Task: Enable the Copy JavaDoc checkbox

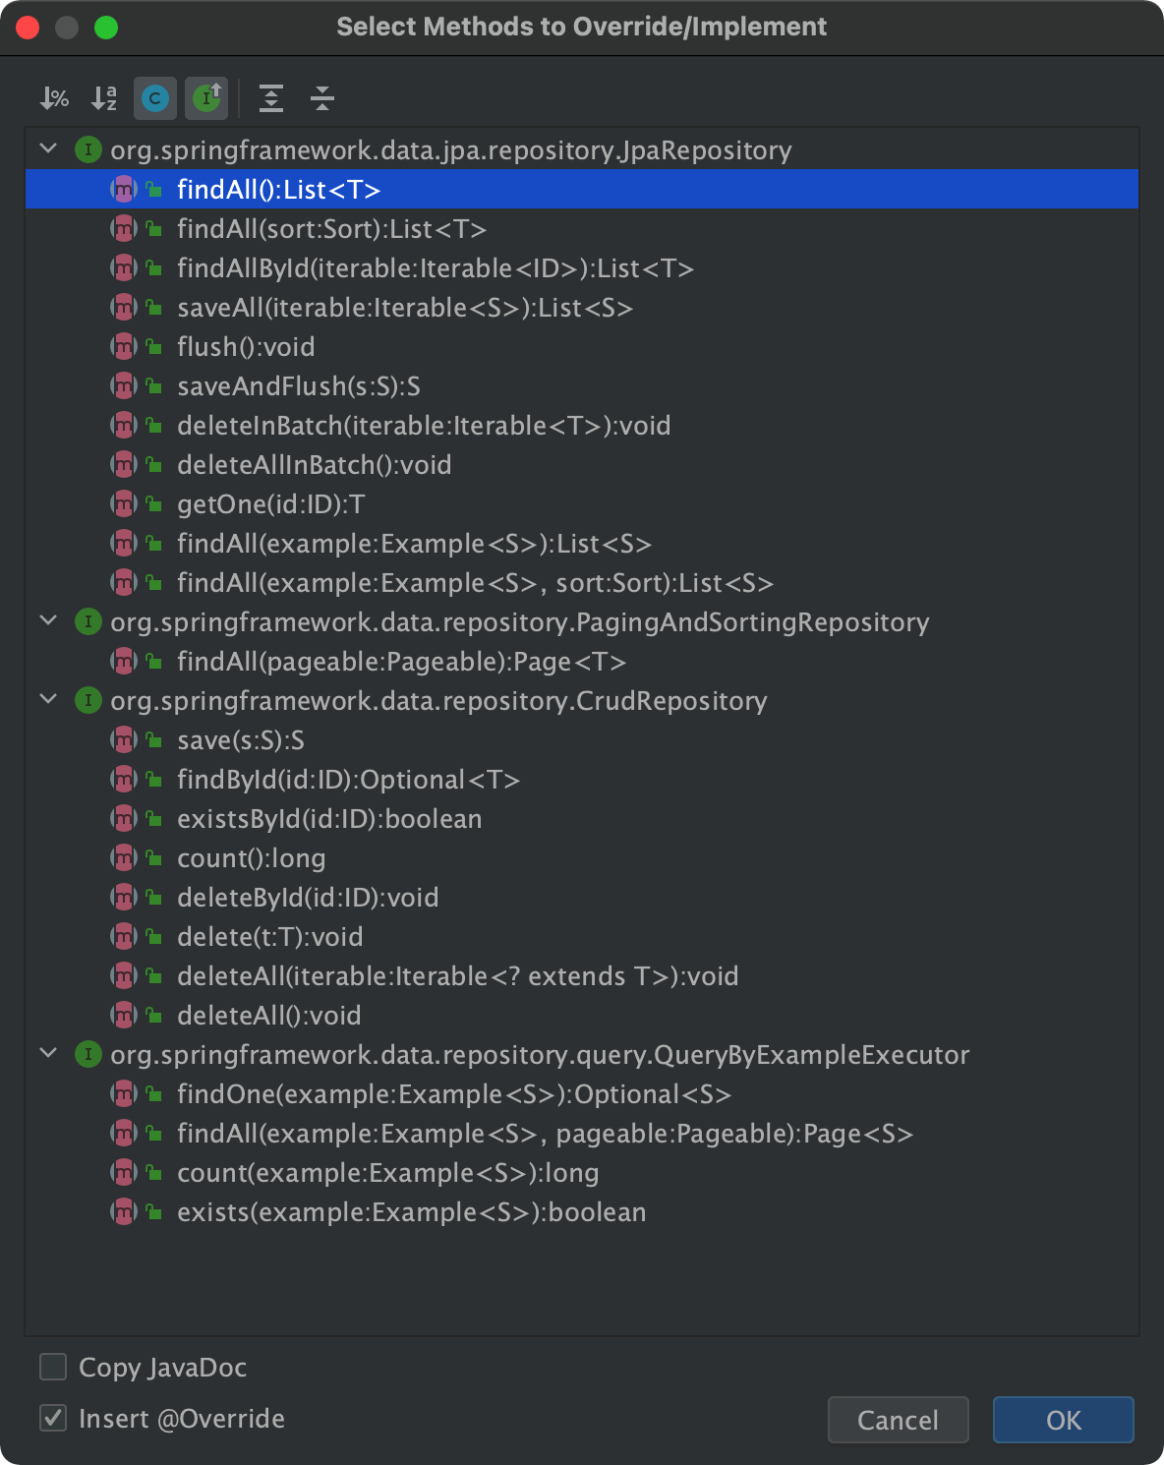Action: pyautogui.click(x=53, y=1367)
